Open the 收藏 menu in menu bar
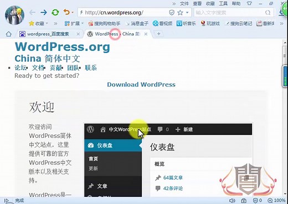 pyautogui.click(x=210, y=3)
